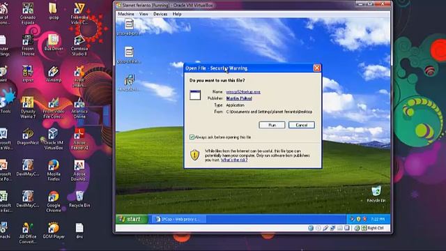Select the Camtasia Studio 8 shortcut

(79, 45)
